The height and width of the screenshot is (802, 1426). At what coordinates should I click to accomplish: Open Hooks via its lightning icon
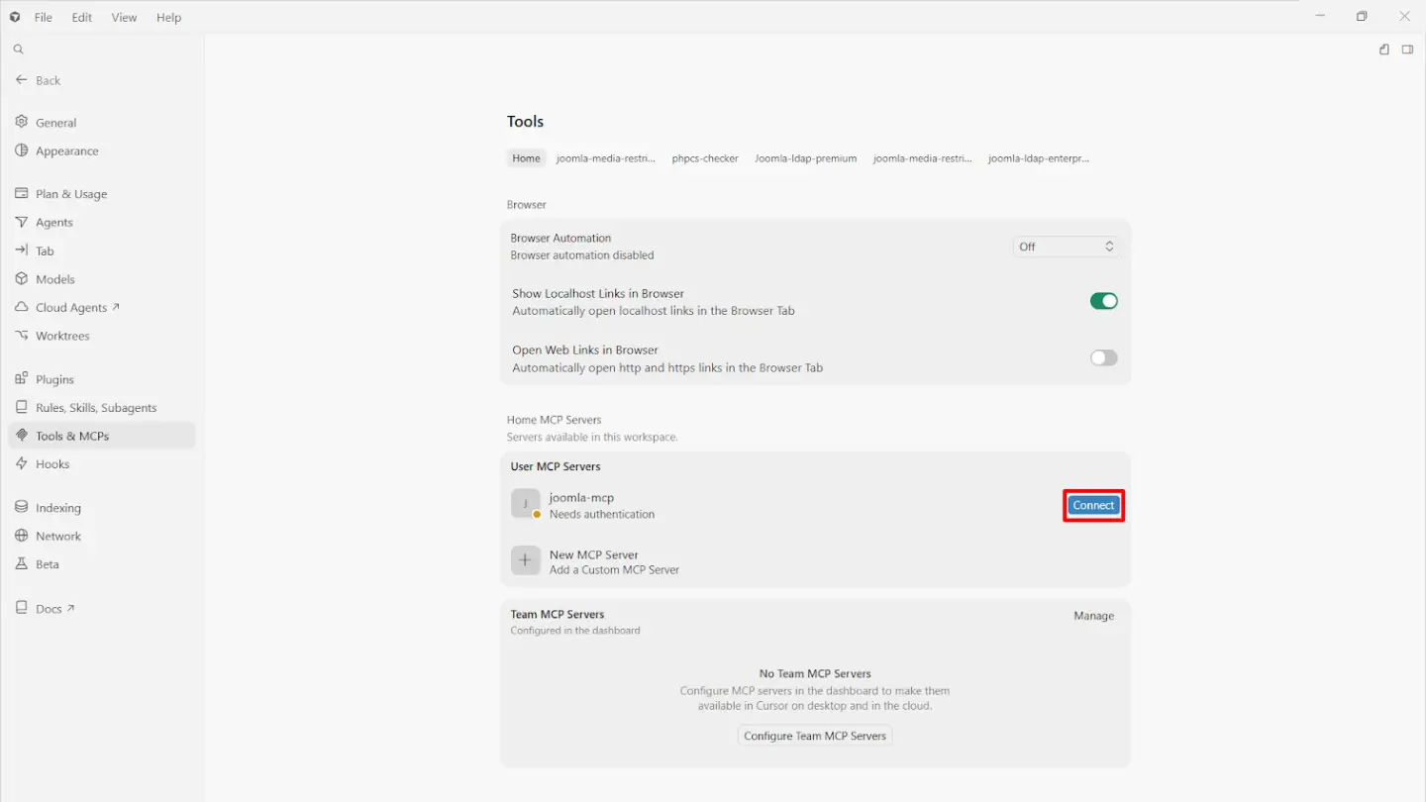click(22, 463)
